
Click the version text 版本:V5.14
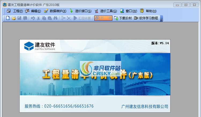[x=160, y=43]
